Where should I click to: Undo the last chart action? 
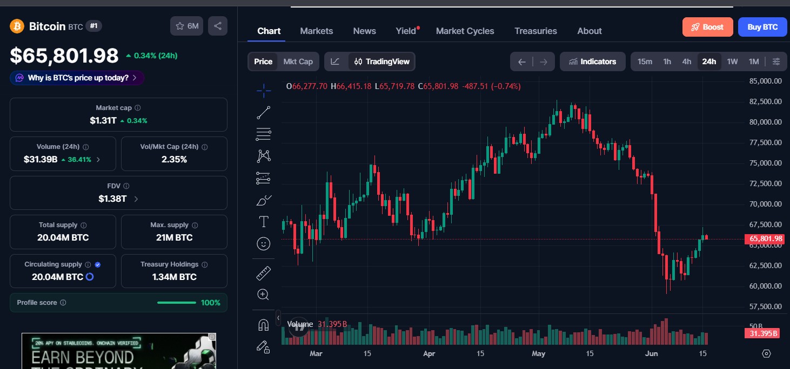522,61
